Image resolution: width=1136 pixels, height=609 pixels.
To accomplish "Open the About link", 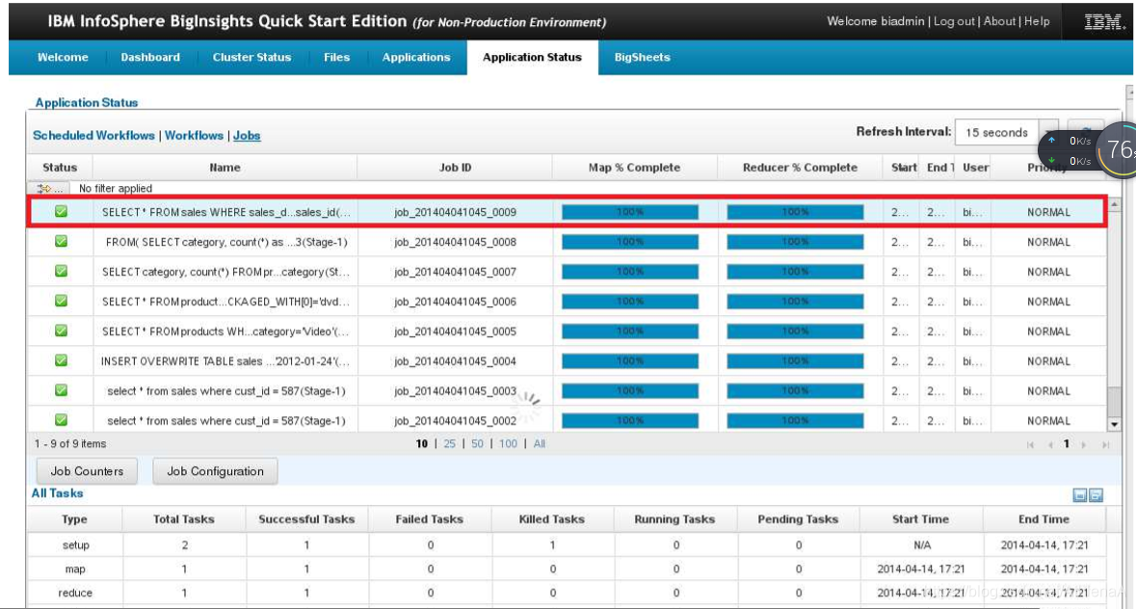I will tap(999, 22).
